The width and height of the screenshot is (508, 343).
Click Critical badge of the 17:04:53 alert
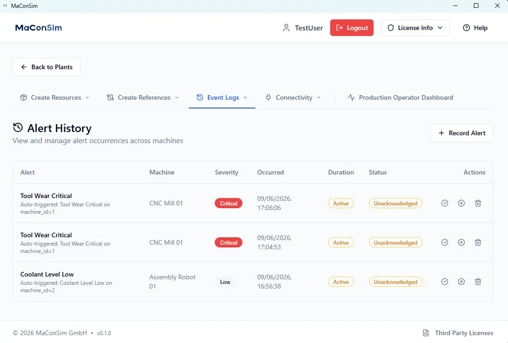(229, 243)
